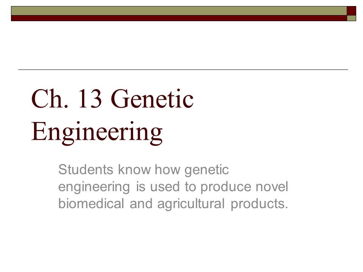This screenshot has width=363, height=272.
Task: Click the number "13" in the title
Action: pyautogui.click(x=90, y=99)
